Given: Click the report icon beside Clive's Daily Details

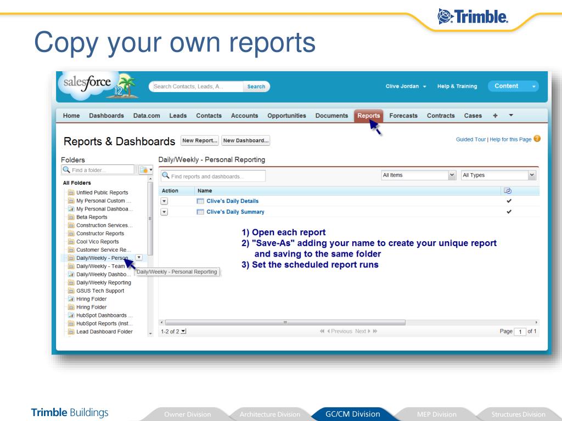Looking at the screenshot, I should [200, 201].
